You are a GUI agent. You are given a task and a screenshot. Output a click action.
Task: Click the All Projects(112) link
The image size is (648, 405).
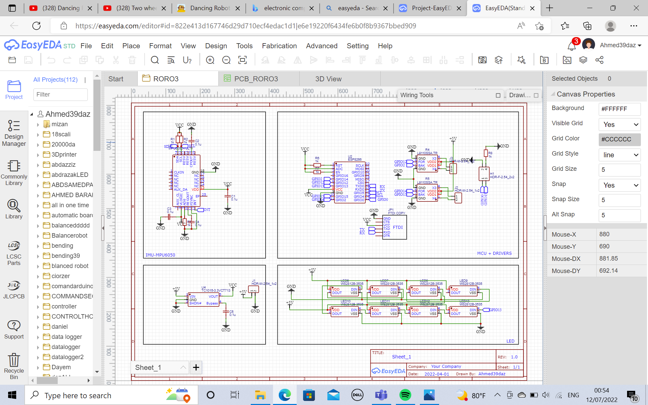coord(55,80)
